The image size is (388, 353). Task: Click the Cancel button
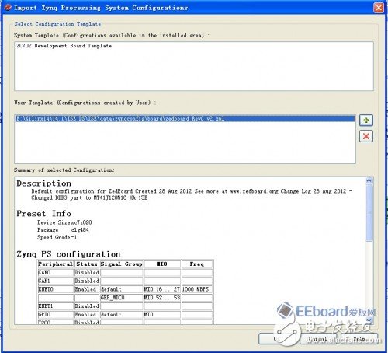click(x=317, y=339)
